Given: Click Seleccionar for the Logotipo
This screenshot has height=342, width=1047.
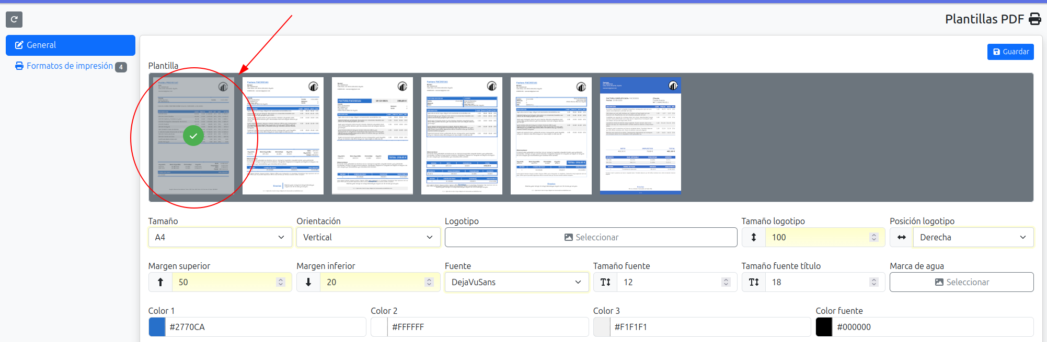Looking at the screenshot, I should (x=591, y=237).
